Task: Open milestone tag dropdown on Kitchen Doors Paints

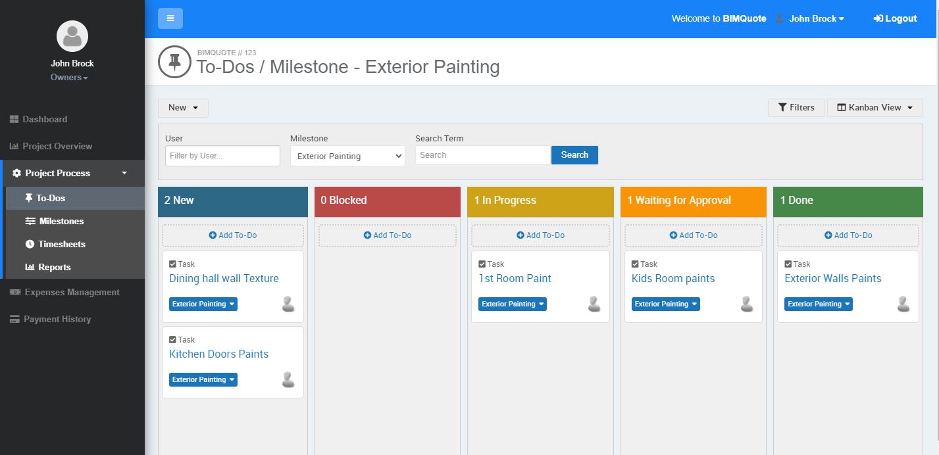Action: coord(203,379)
